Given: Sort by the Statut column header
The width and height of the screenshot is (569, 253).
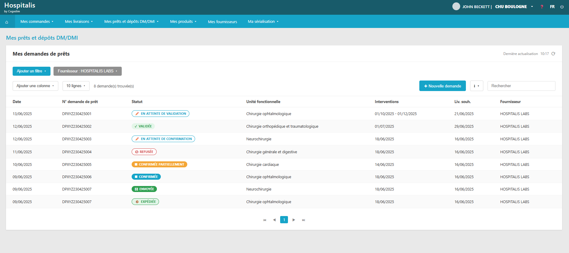Looking at the screenshot, I should 137,102.
